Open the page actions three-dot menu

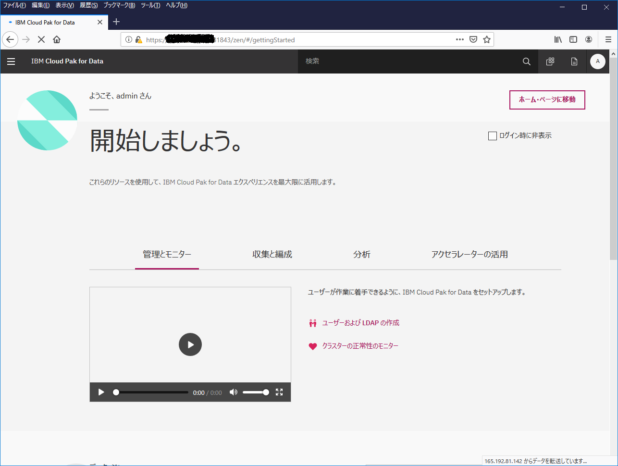[459, 40]
